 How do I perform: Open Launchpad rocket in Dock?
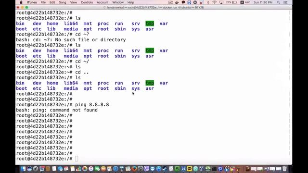pos(35,169)
